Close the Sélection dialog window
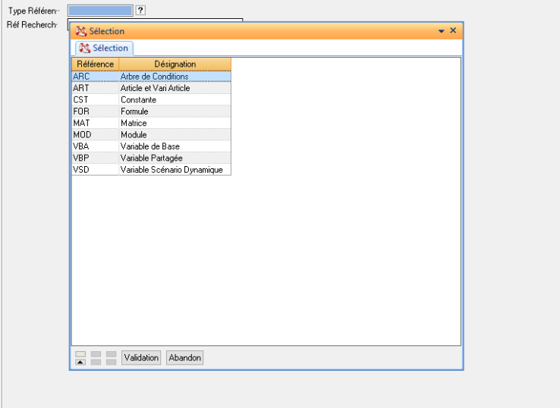Image resolution: width=560 pixels, height=408 pixels. (453, 30)
